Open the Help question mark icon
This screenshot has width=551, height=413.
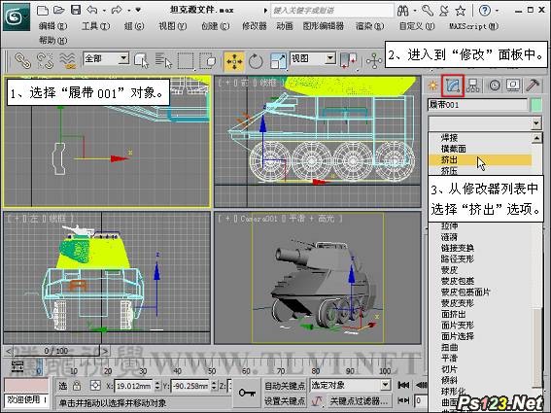pyautogui.click(x=485, y=11)
